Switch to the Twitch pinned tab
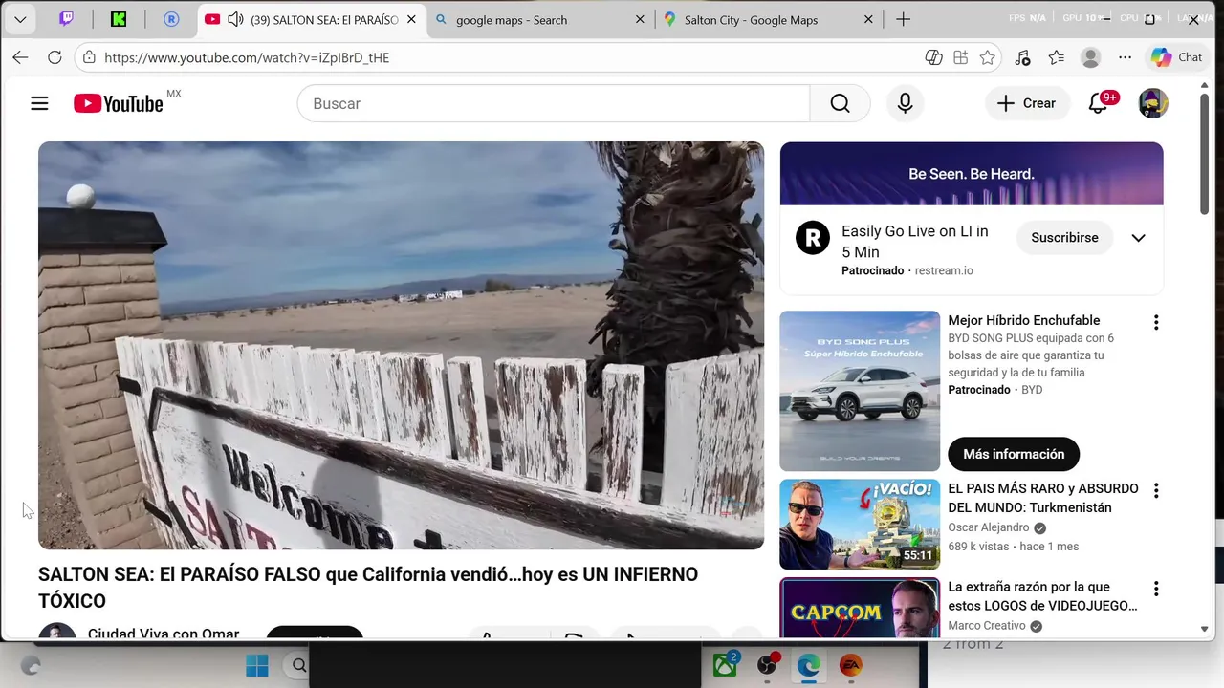This screenshot has height=688, width=1224. 66,19
